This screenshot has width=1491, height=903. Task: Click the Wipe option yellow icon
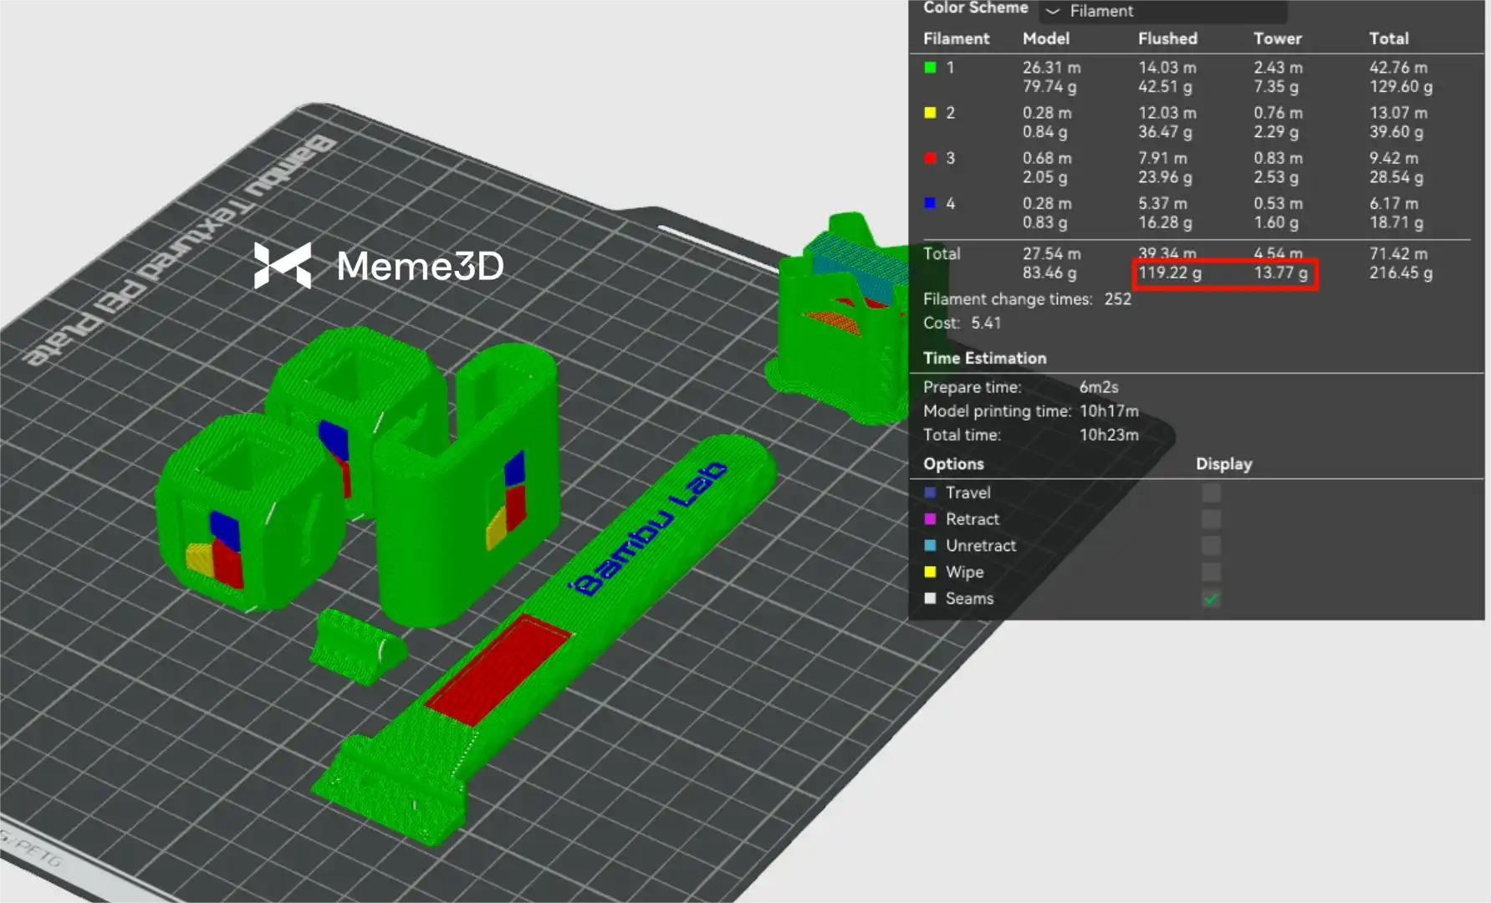pyautogui.click(x=930, y=573)
